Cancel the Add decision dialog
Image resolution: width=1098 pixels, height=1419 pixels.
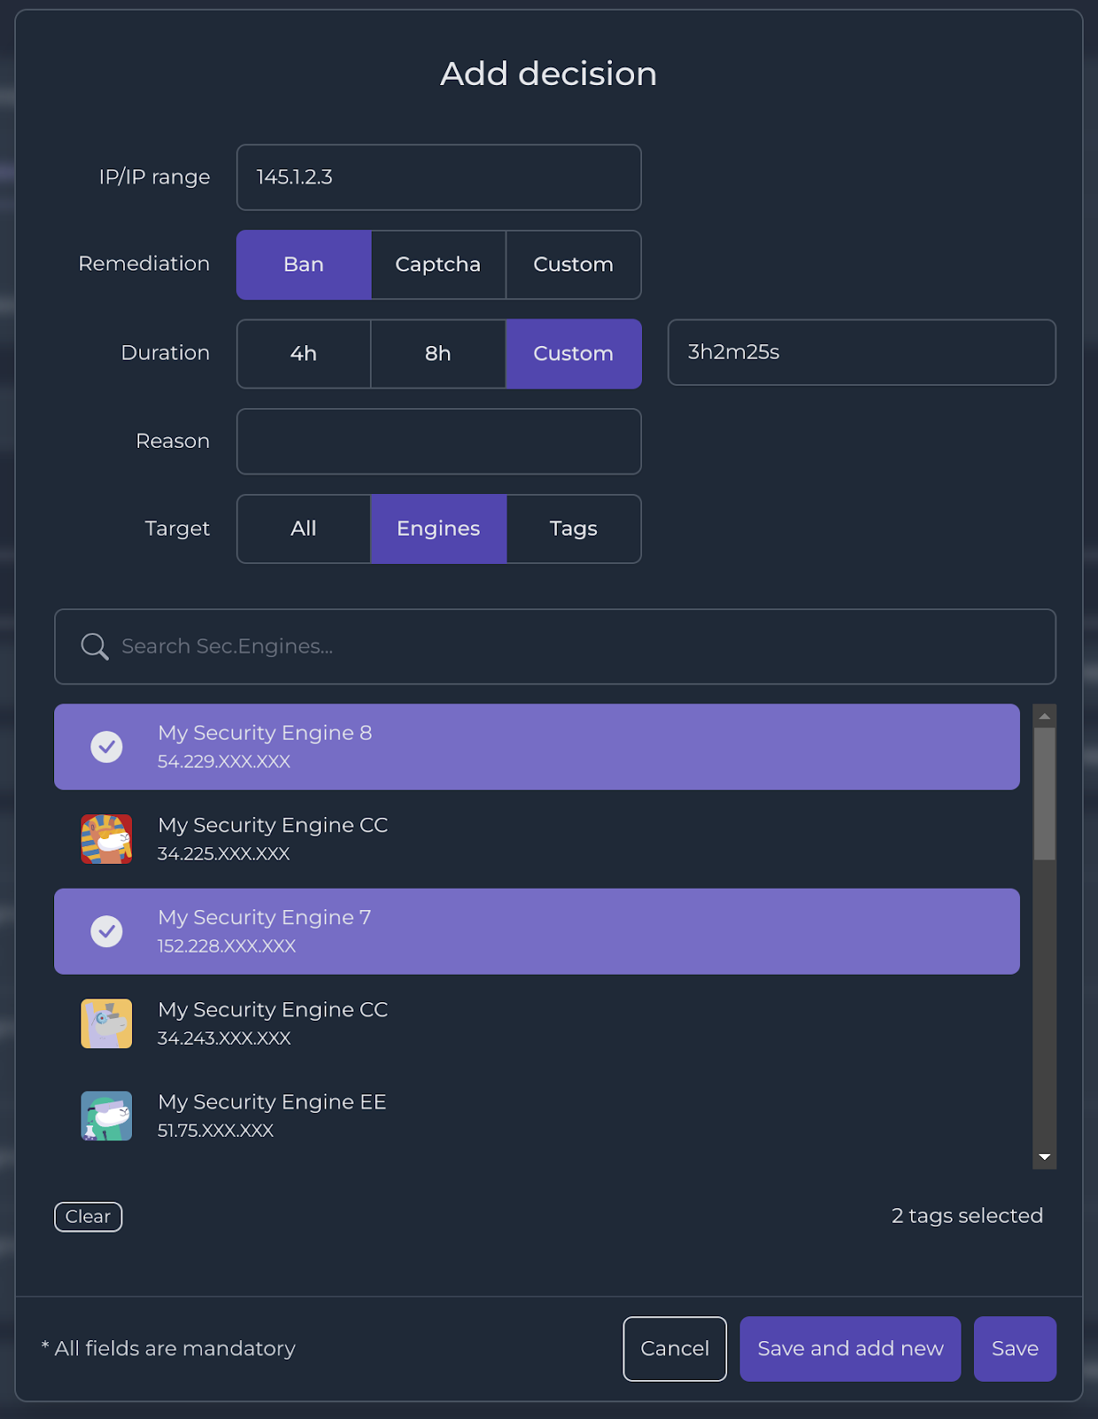(675, 1349)
